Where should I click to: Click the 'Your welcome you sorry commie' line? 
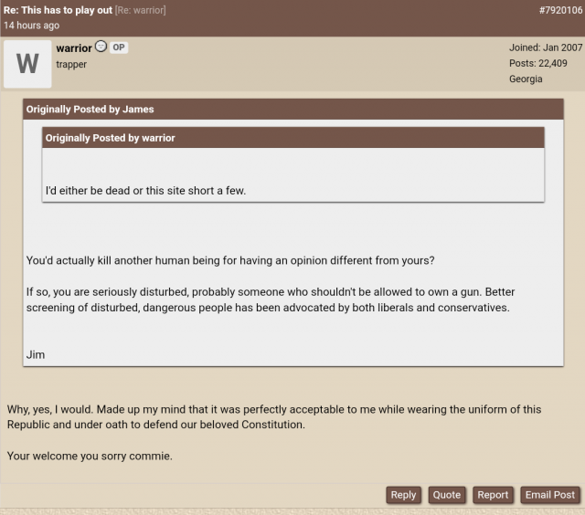(x=90, y=456)
